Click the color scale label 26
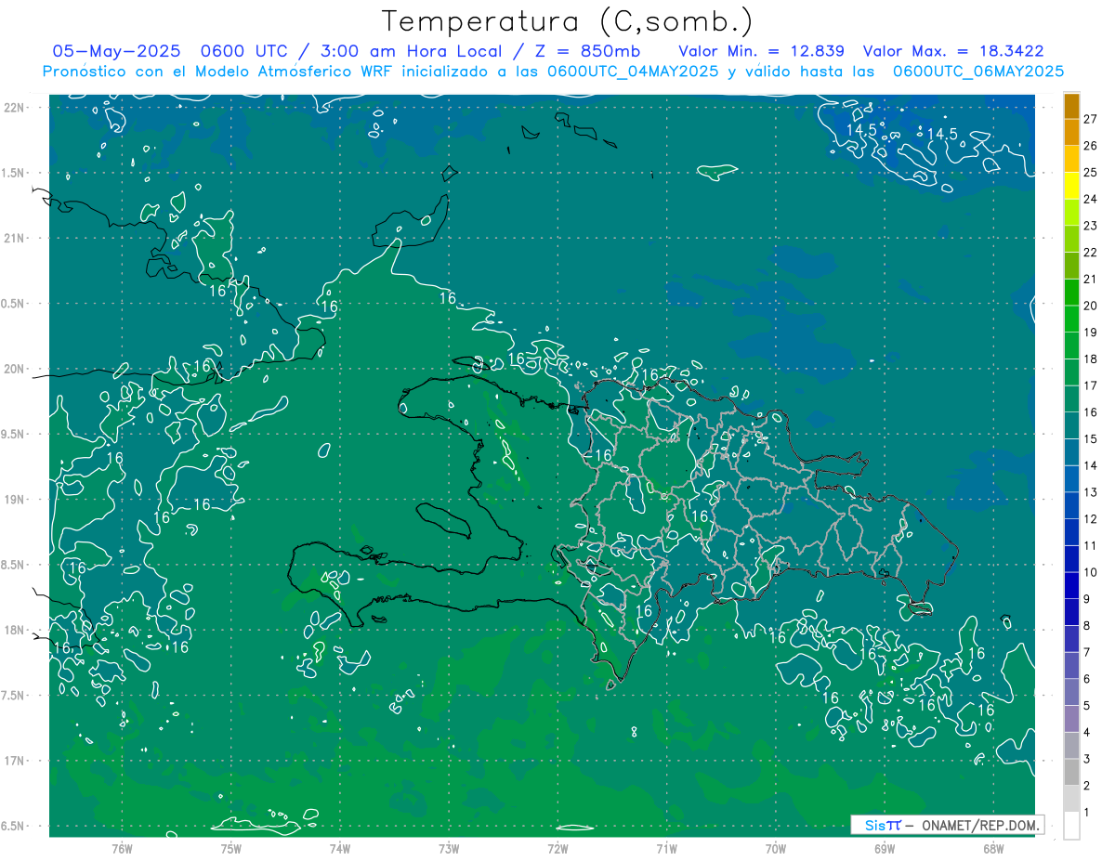 click(1091, 146)
